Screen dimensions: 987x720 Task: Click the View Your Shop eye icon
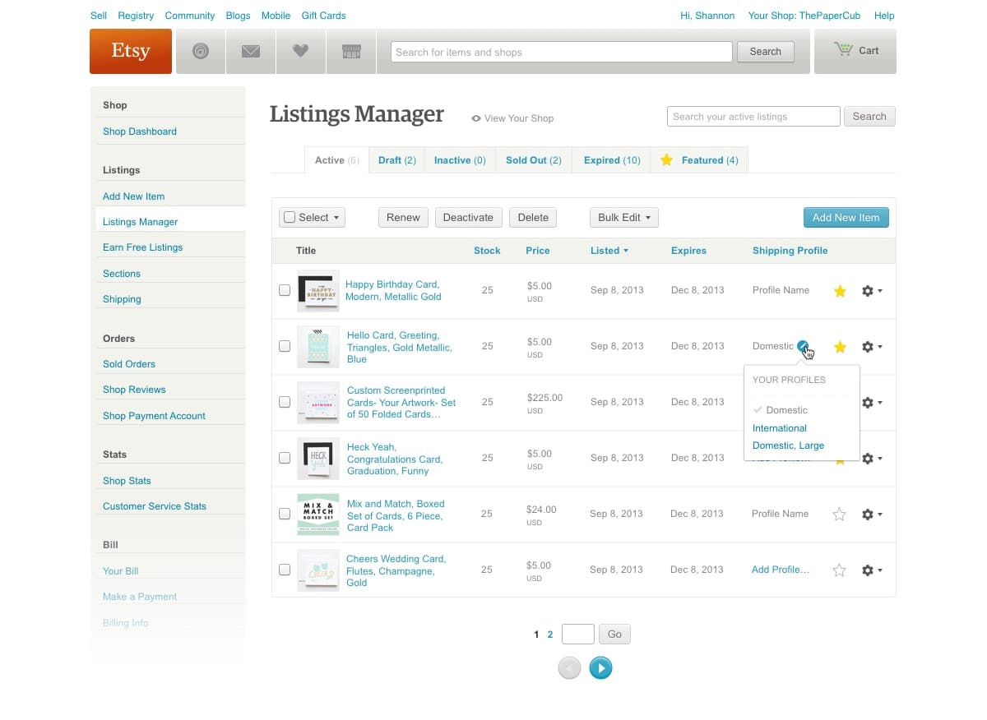pyautogui.click(x=475, y=118)
